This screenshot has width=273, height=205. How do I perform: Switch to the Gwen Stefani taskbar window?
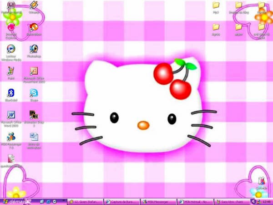coord(85,202)
